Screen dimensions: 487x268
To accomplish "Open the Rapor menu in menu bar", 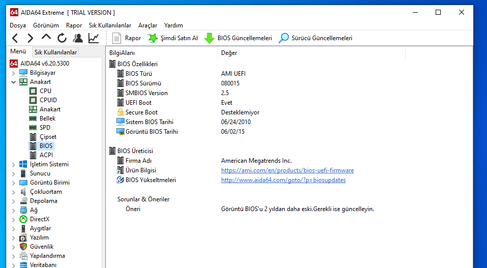I will pos(74,25).
